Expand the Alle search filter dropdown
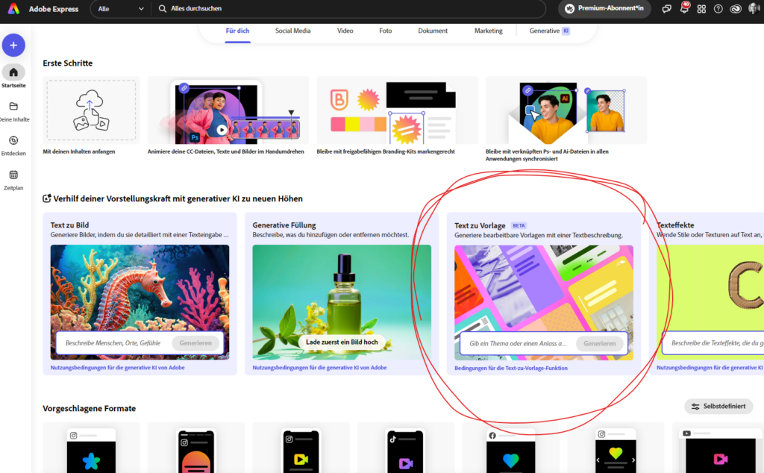The image size is (764, 473). pos(120,9)
